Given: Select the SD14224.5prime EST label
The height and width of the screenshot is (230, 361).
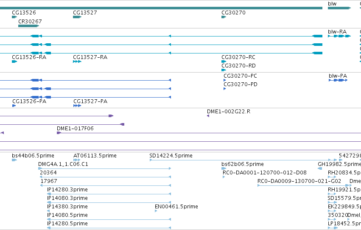Looking at the screenshot, I should click(171, 156).
